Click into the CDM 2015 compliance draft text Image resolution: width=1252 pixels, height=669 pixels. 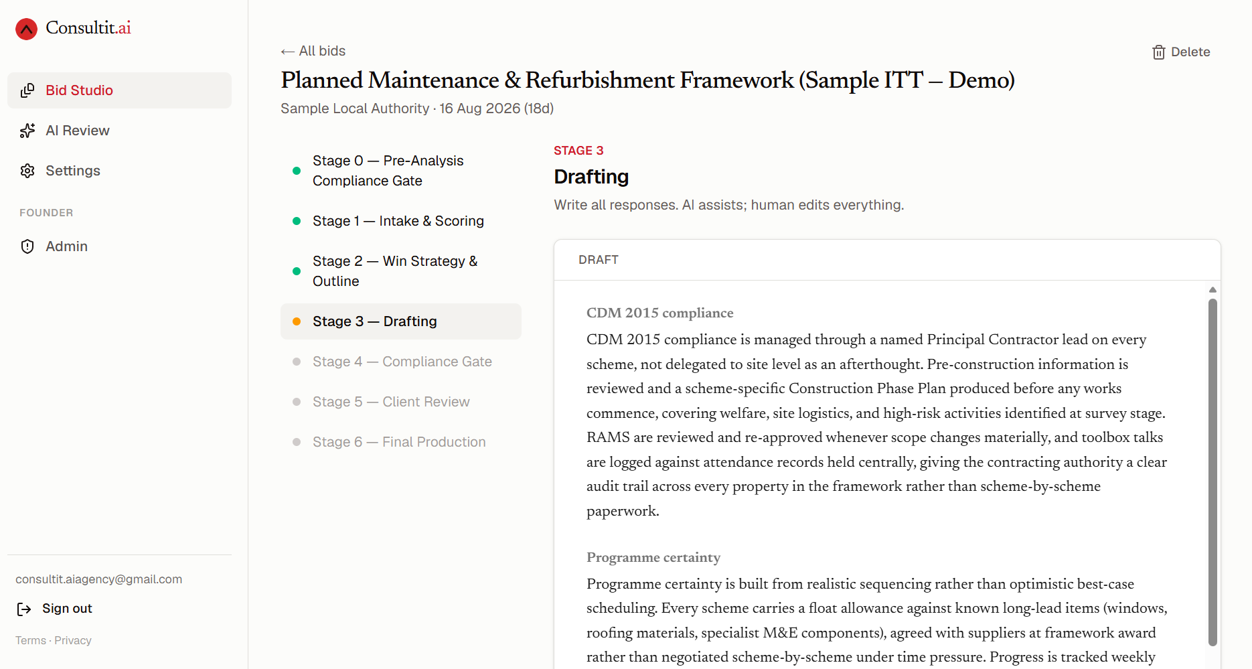pos(877,425)
